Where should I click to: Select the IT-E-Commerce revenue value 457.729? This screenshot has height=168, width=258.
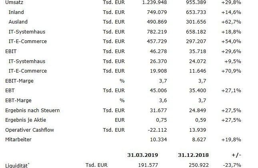[155, 42]
